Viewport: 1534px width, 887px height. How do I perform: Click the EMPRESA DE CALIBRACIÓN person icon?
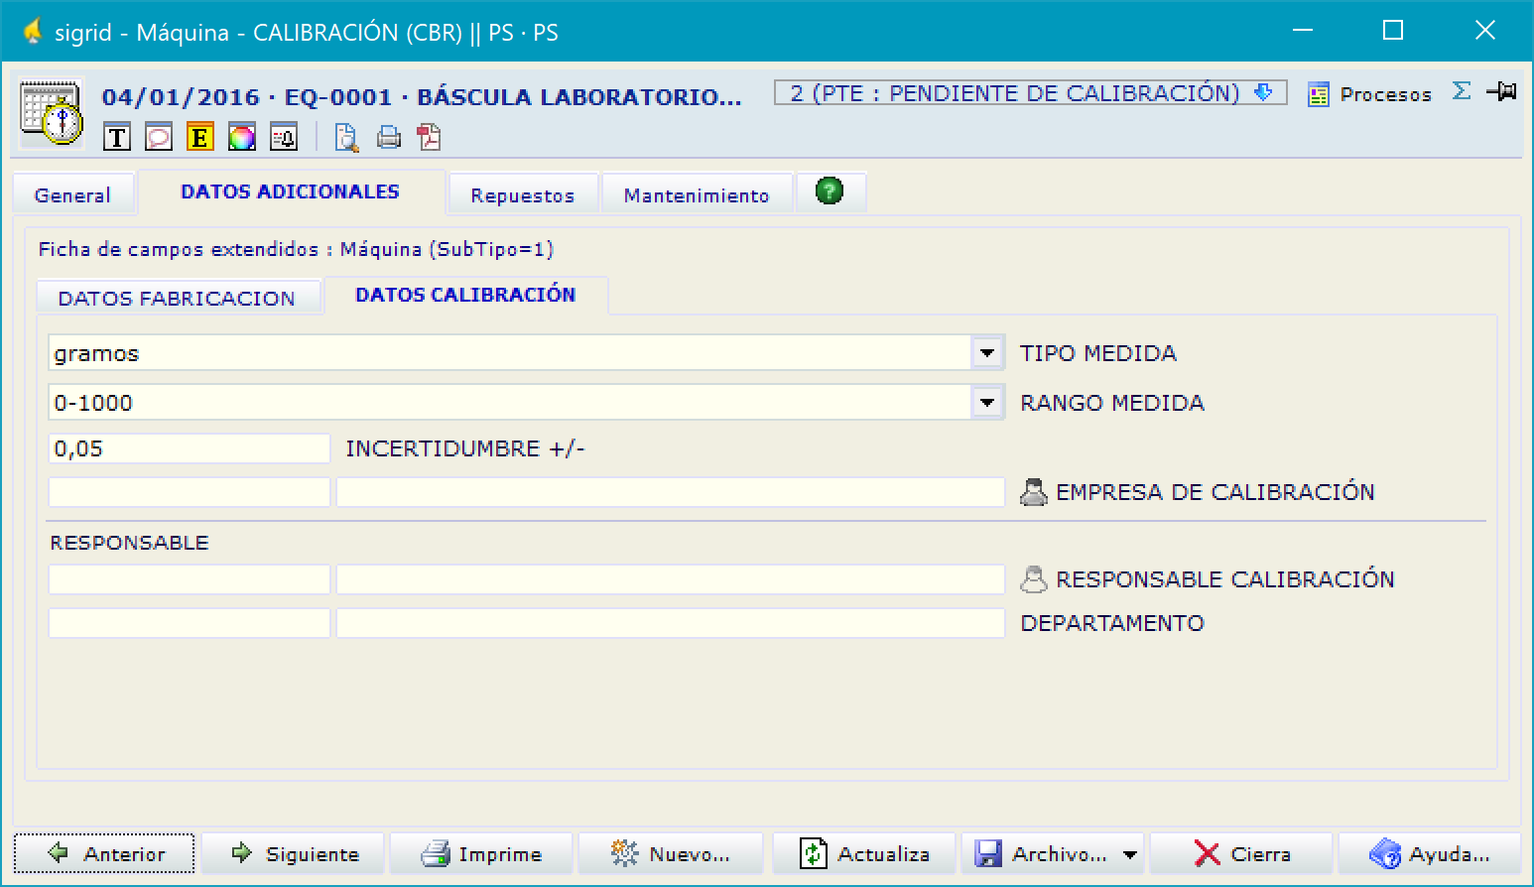pyautogui.click(x=1034, y=492)
